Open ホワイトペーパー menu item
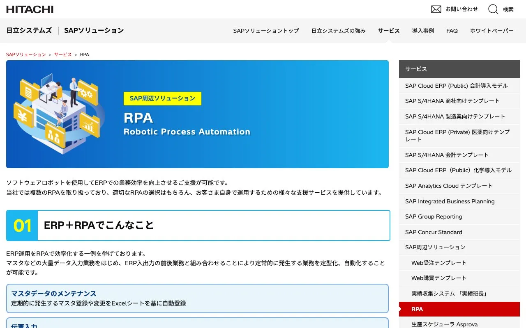 pyautogui.click(x=492, y=31)
